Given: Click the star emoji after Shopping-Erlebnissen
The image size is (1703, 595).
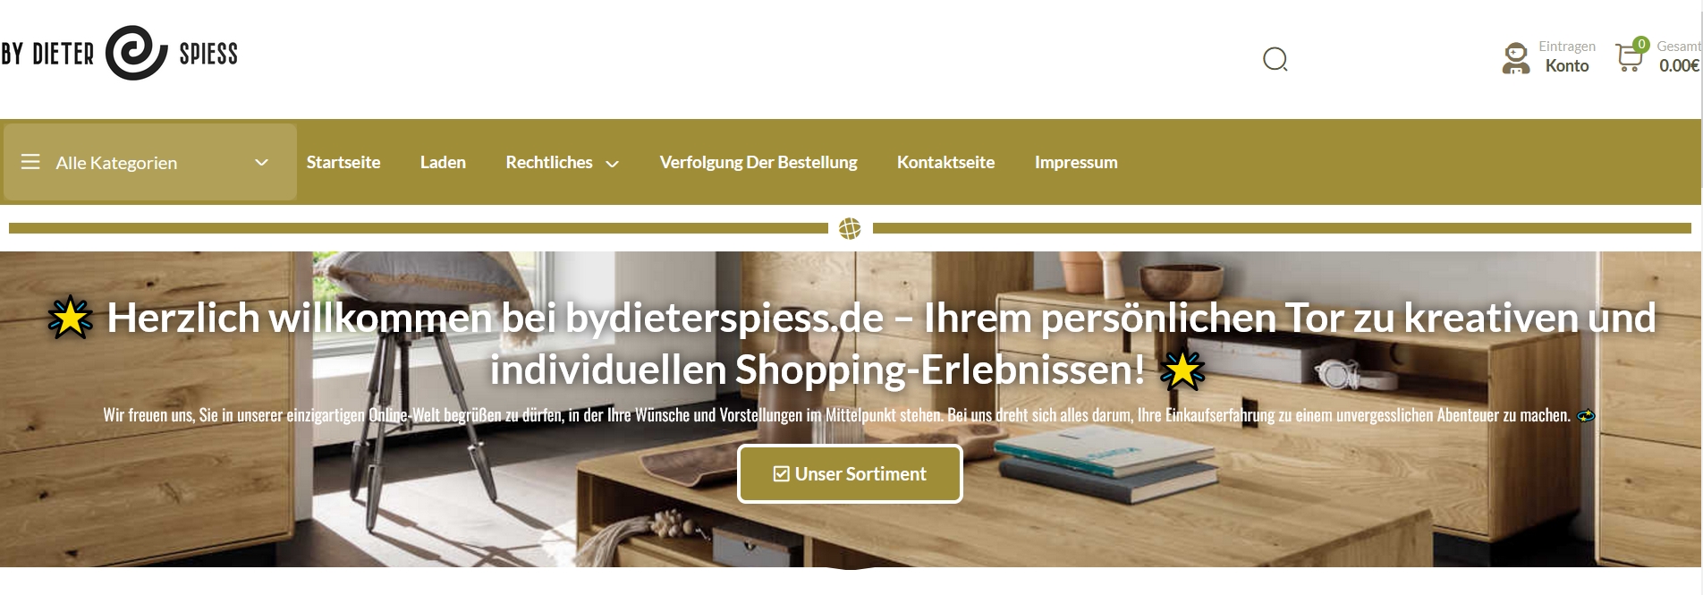Looking at the screenshot, I should pos(1182,370).
